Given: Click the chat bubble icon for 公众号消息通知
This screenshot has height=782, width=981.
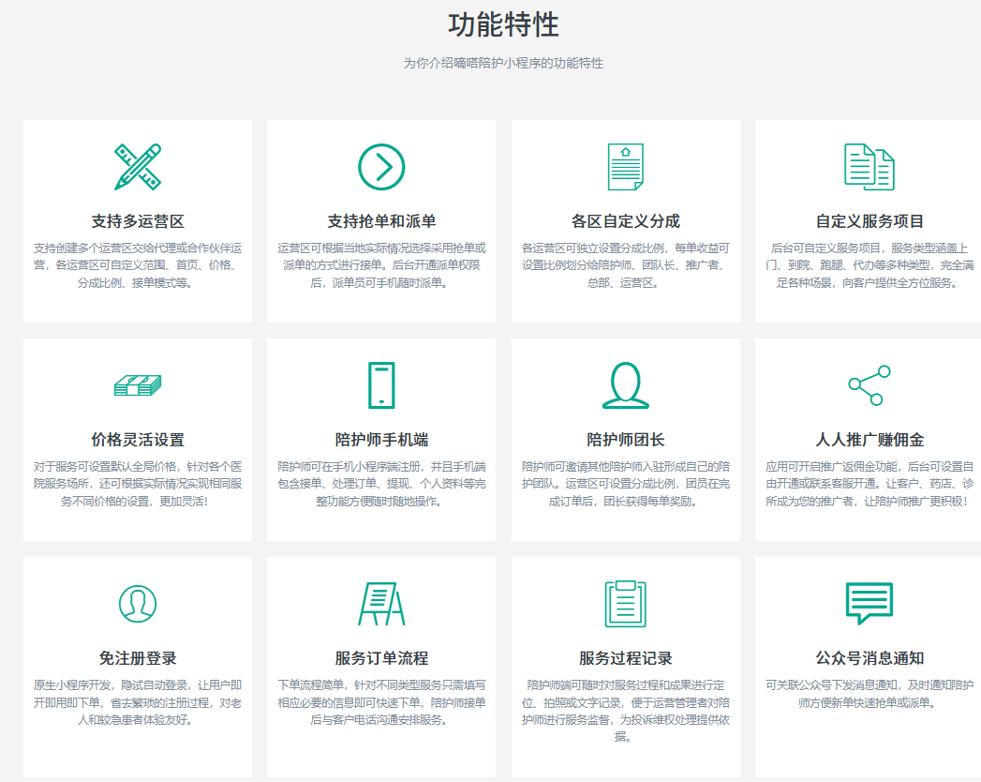Looking at the screenshot, I should 870,604.
